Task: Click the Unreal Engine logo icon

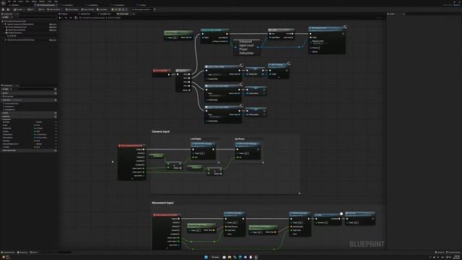Action: pyautogui.click(x=3, y=3)
